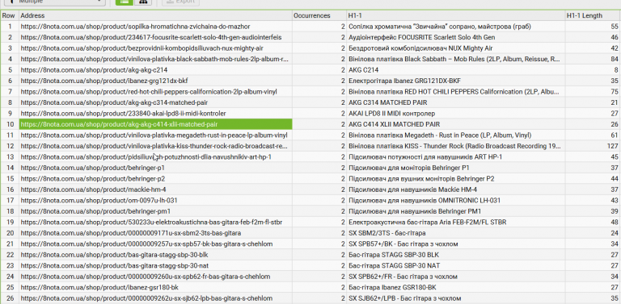Switch to the tree structure view icon
621x304 pixels.
click(x=143, y=2)
